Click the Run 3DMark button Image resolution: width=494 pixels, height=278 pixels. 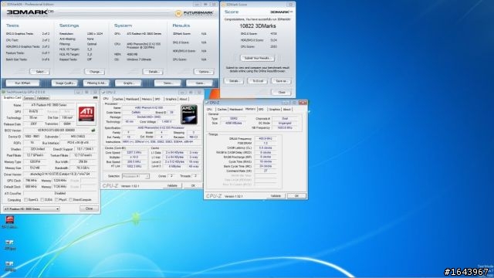[22, 83]
